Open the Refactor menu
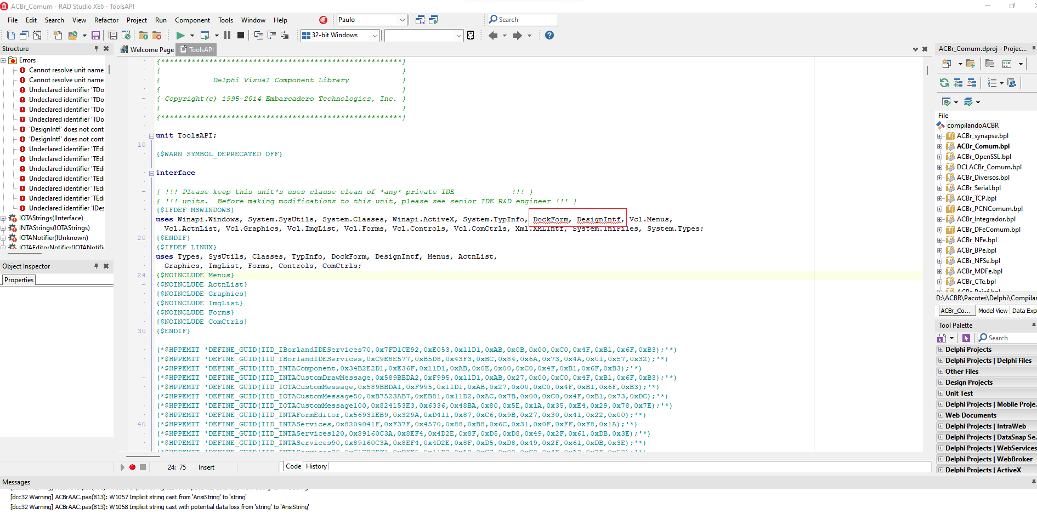The width and height of the screenshot is (1037, 514). 106,20
